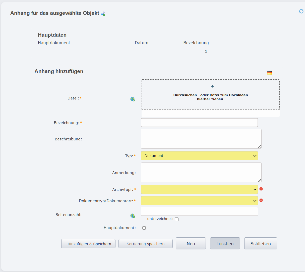
Task: Click the globe icon next to Datei
Action: 133,99
